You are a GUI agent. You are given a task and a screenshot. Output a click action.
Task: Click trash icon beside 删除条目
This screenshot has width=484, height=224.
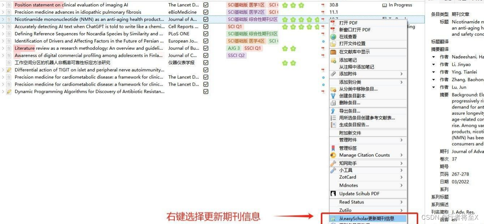pyautogui.click(x=333, y=103)
